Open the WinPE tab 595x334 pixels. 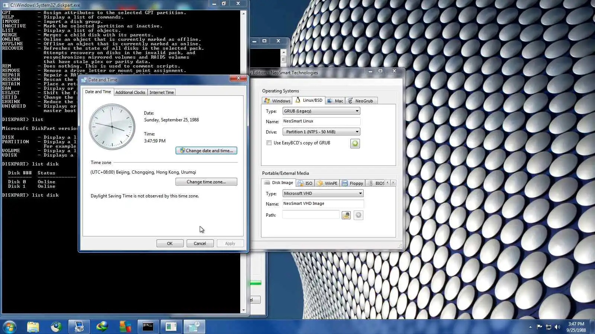[x=327, y=183]
